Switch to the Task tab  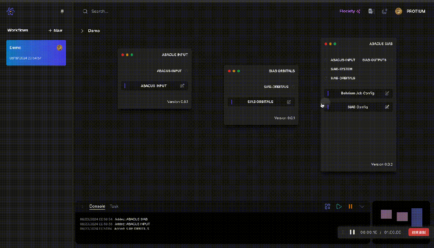point(114,206)
